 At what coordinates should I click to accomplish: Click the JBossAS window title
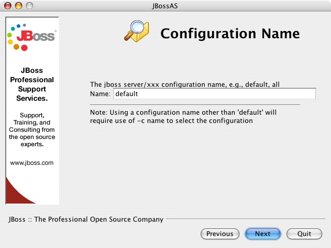tap(165, 5)
